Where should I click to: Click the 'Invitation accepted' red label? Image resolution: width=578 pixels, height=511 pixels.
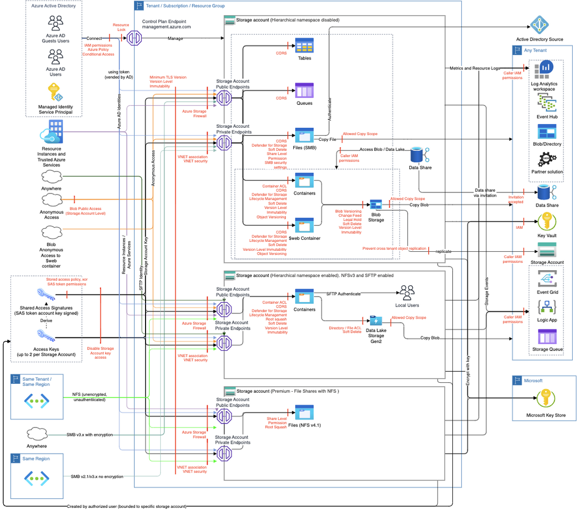[515, 199]
